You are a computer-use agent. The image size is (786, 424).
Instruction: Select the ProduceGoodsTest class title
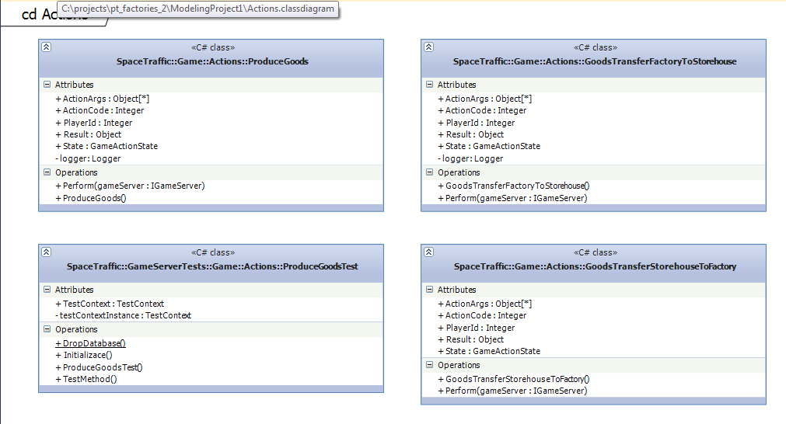coord(212,266)
